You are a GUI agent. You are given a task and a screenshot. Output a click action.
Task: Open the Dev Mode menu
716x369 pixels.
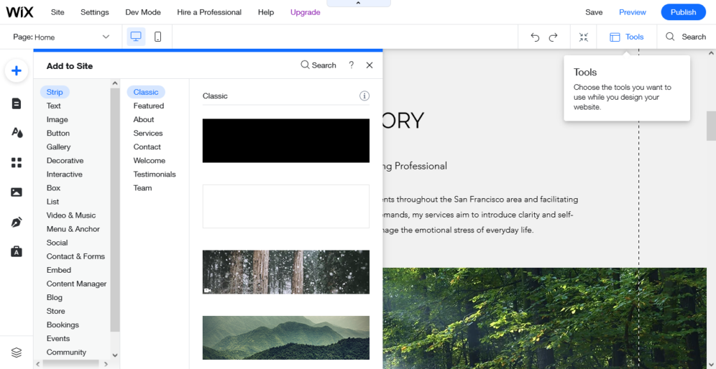pyautogui.click(x=143, y=13)
